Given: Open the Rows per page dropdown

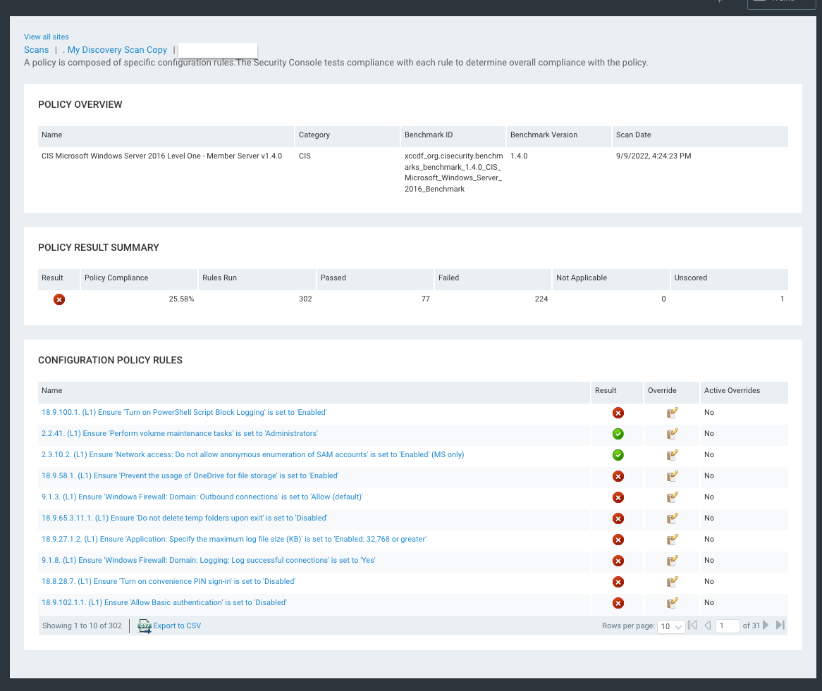Looking at the screenshot, I should click(670, 626).
